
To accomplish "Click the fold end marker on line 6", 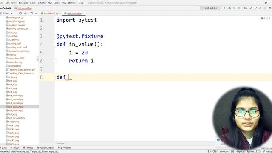I will 54,61.
